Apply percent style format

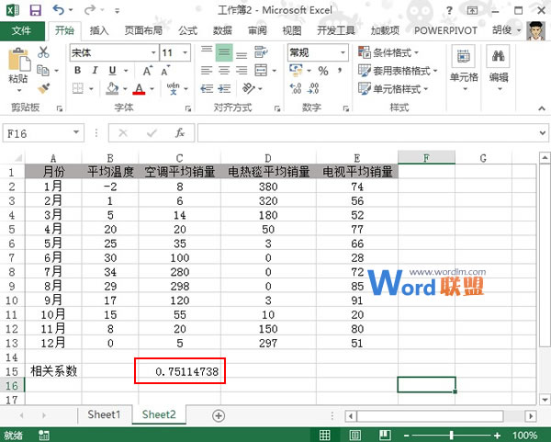click(x=323, y=71)
